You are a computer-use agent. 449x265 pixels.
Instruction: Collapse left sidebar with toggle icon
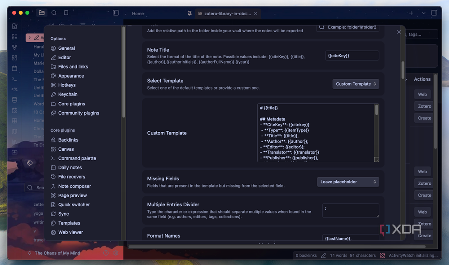point(116,13)
